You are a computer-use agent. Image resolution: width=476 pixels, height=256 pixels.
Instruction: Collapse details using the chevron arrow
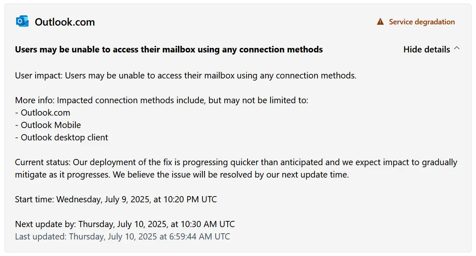pyautogui.click(x=457, y=48)
